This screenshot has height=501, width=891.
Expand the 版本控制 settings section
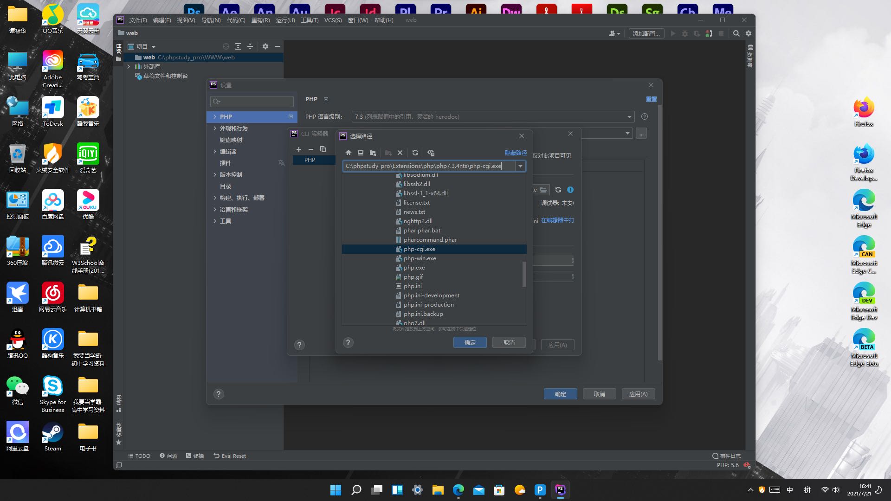215,175
